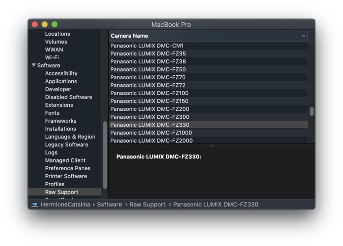This screenshot has height=246, width=343.
Task: Open Legacy Software in the sidebar
Action: pyautogui.click(x=67, y=145)
